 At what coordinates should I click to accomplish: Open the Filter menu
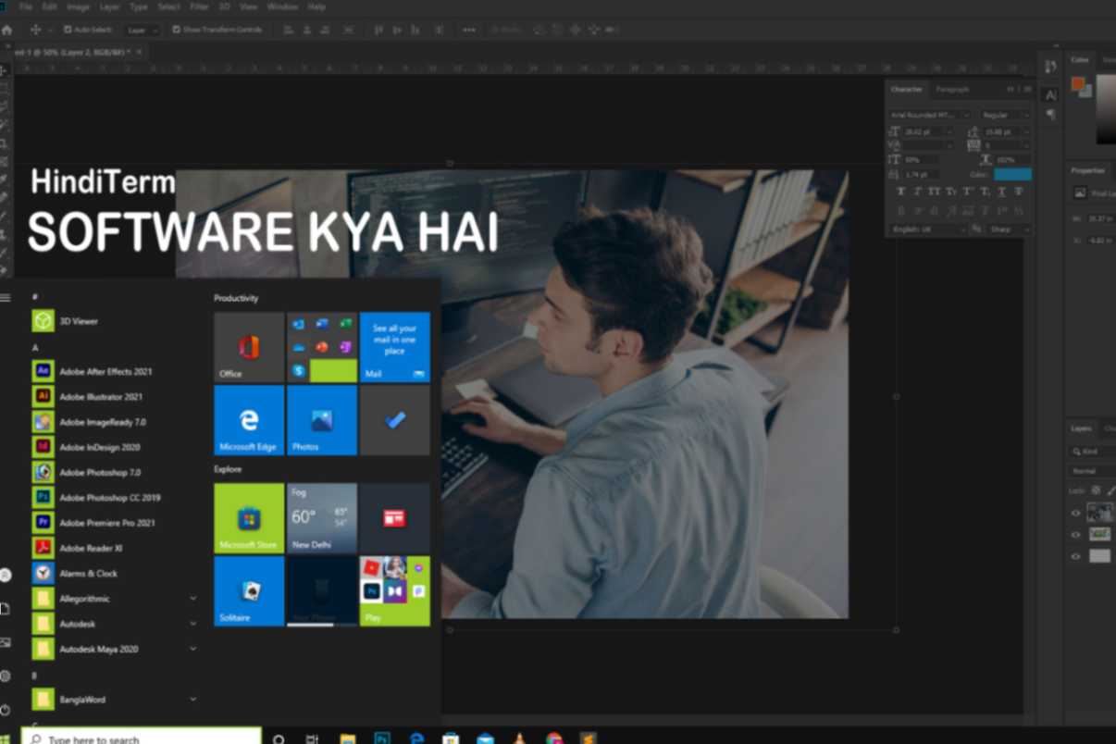(199, 6)
